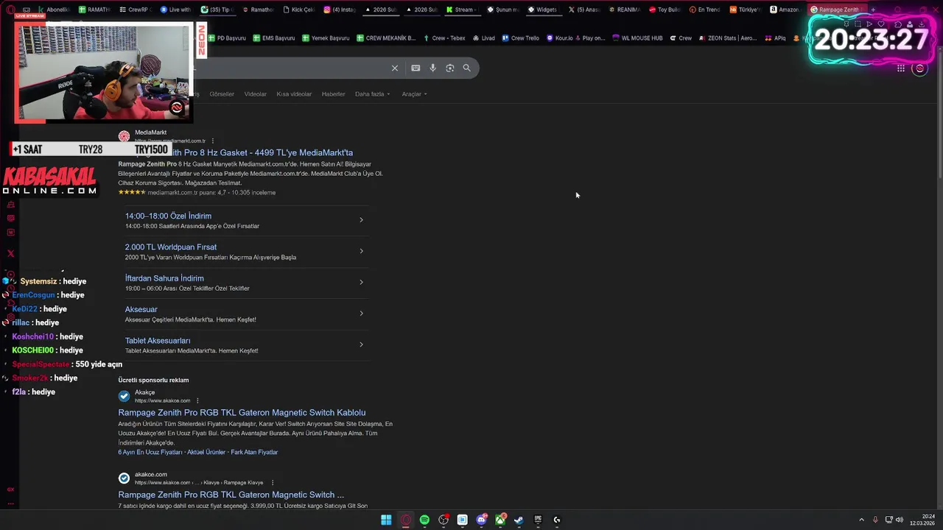
Task: Open Steam from the taskbar
Action: coord(519,520)
